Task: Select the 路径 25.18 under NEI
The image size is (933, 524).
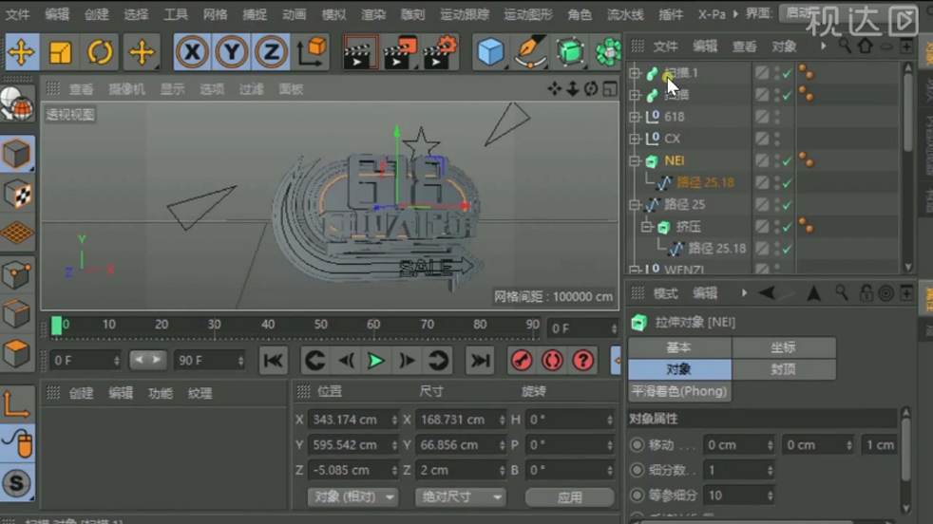Action: click(705, 183)
